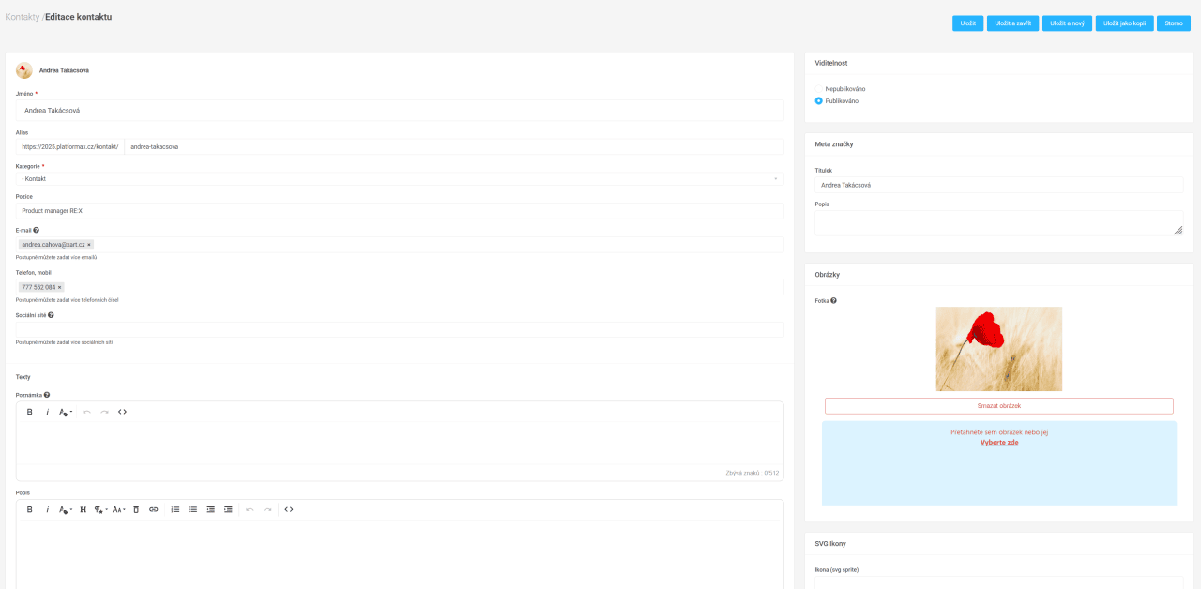Image resolution: width=1201 pixels, height=589 pixels.
Task: Open text color dropdown in Poznámka editor
Action: 66,412
